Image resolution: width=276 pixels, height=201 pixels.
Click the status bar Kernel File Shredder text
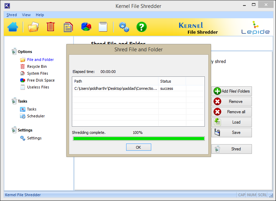click(x=23, y=195)
